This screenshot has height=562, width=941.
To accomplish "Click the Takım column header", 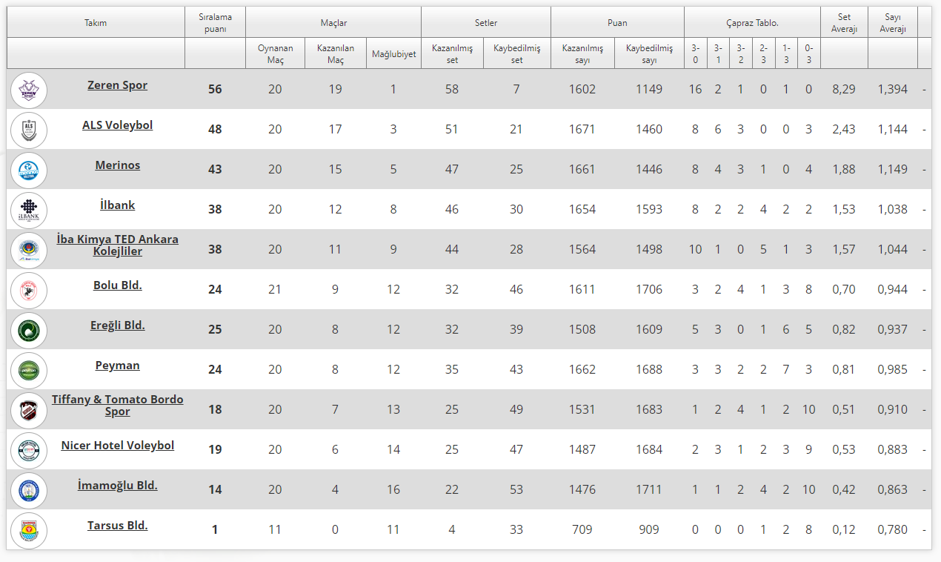I will (96, 23).
